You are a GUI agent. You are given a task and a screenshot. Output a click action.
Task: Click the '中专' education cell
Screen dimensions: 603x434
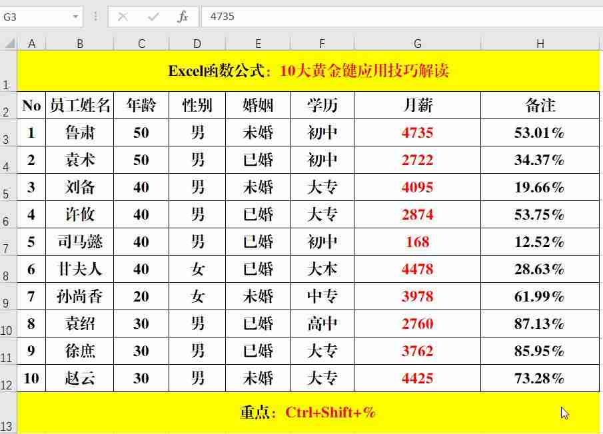pyautogui.click(x=322, y=296)
